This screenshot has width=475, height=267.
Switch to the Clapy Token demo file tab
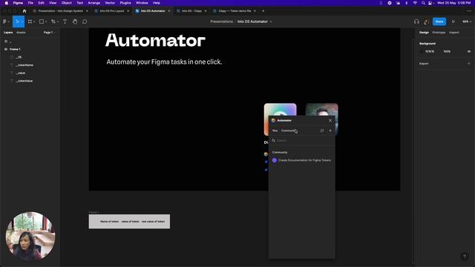[235, 11]
